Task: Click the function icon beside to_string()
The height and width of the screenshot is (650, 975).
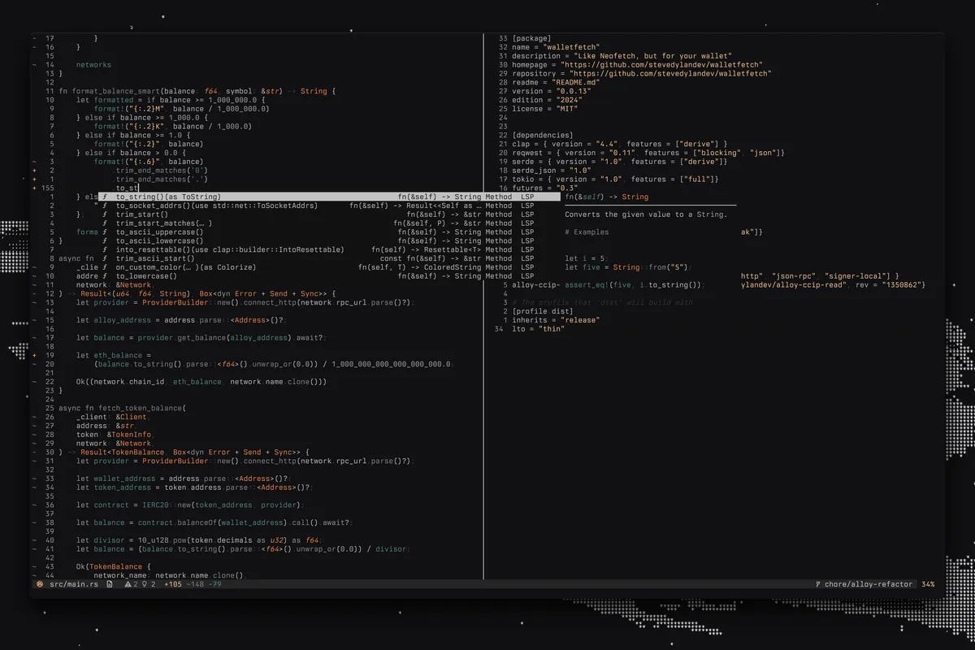Action: tap(106, 197)
